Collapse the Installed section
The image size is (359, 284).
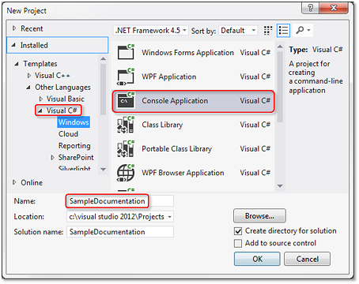(x=13, y=45)
